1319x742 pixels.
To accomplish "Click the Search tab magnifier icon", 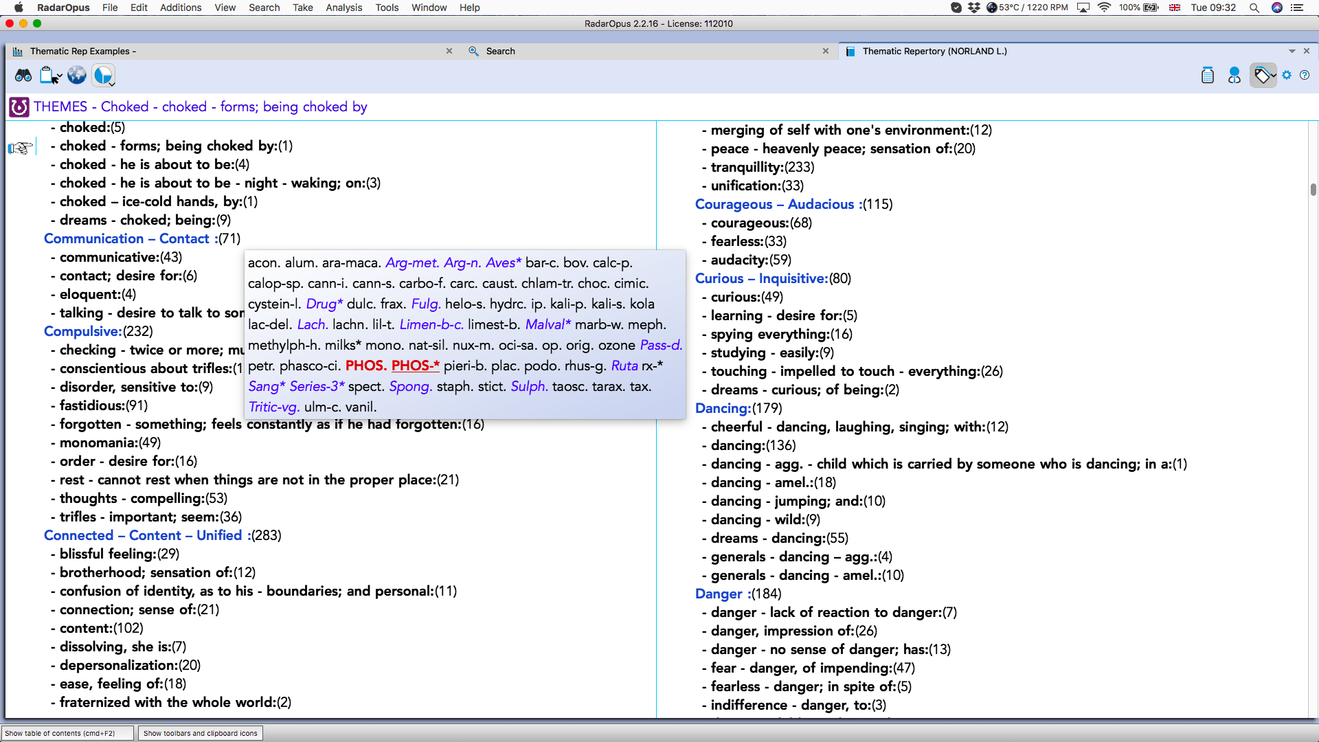I will tap(473, 52).
